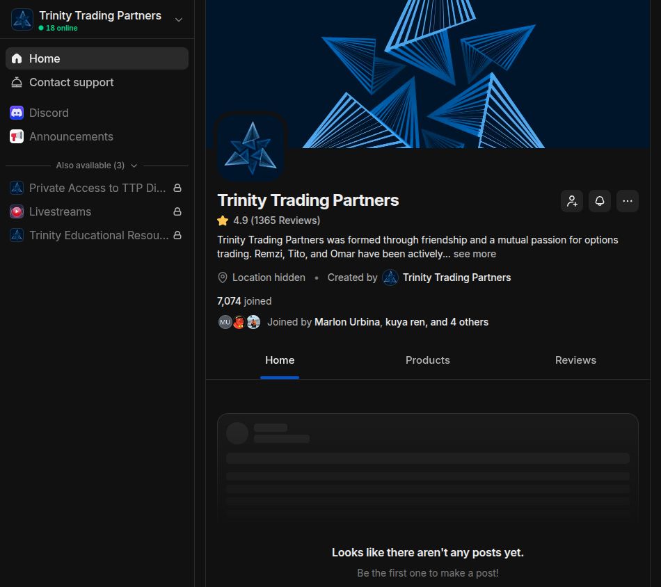Click the add member person icon button
The height and width of the screenshot is (587, 661).
pos(572,201)
